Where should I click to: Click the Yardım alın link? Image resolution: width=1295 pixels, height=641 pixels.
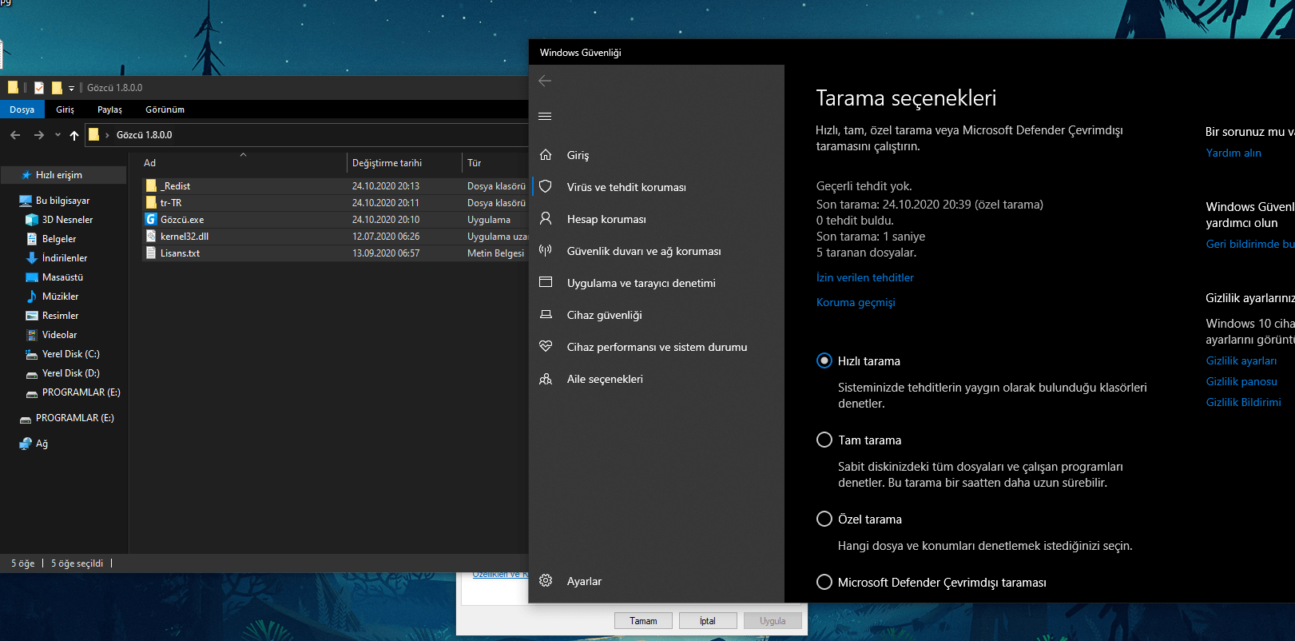[1233, 153]
